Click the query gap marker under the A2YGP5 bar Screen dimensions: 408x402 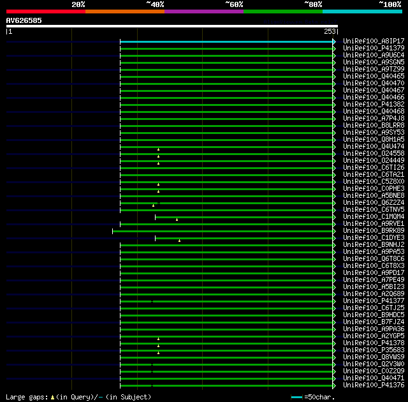tap(158, 339)
